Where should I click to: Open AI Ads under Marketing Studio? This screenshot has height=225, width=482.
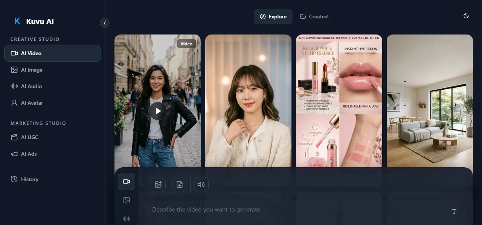(x=52, y=154)
